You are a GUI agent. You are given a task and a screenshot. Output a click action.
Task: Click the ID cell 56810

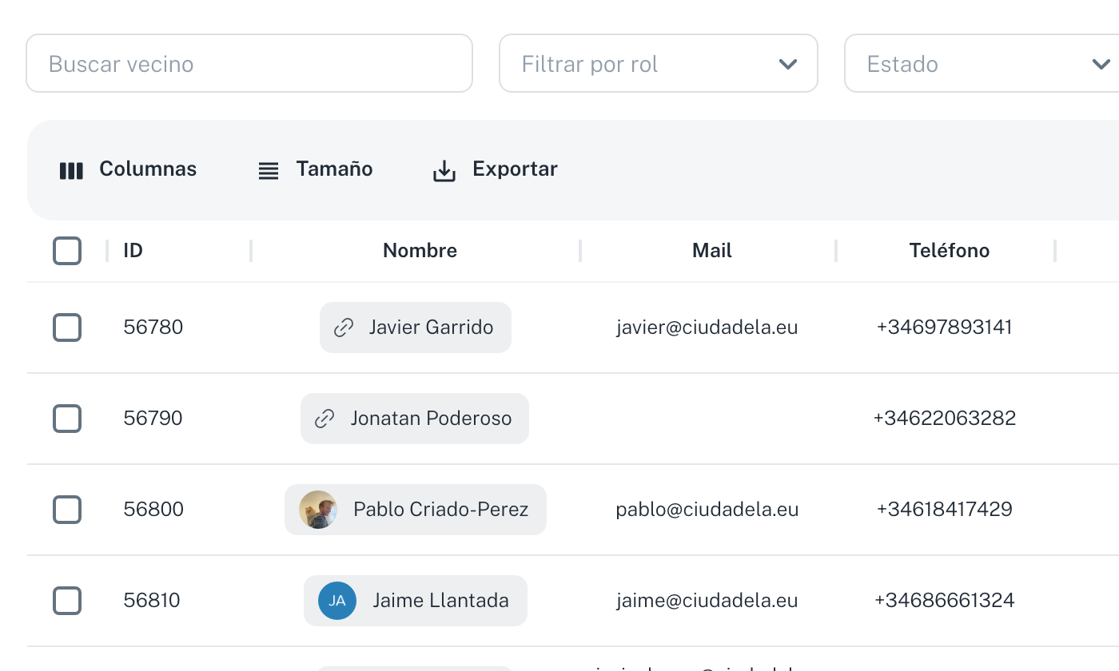click(x=152, y=601)
